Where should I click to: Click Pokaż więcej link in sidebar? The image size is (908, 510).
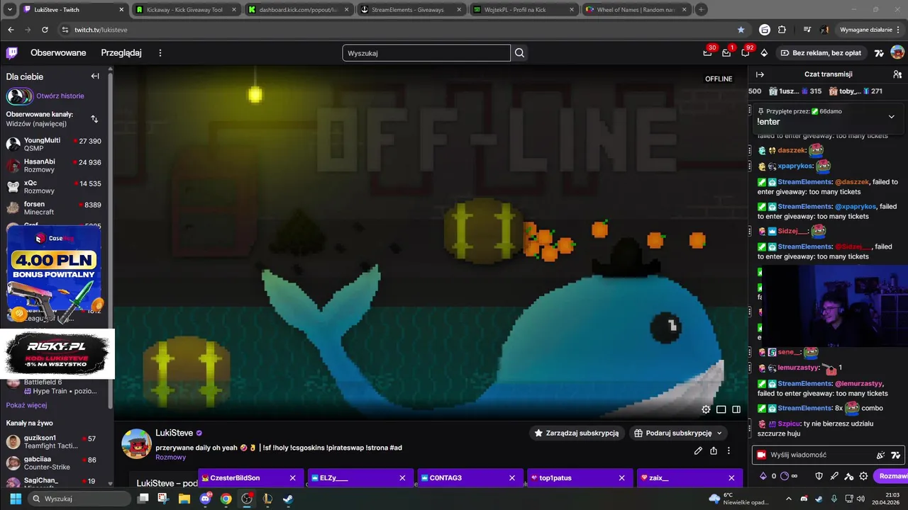[26, 405]
